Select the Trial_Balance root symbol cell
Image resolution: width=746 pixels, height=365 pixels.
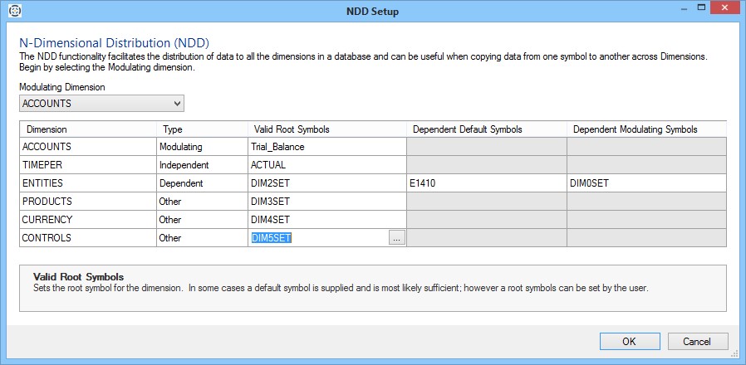pos(326,147)
